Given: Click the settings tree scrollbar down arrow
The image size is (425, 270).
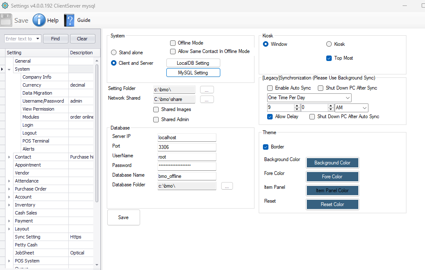Looking at the screenshot, I should 97,265.
